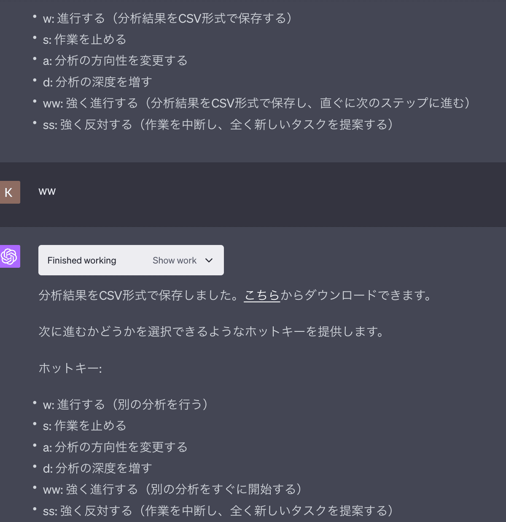This screenshot has height=522, width=506.
Task: Click the Show work text
Action: (175, 261)
